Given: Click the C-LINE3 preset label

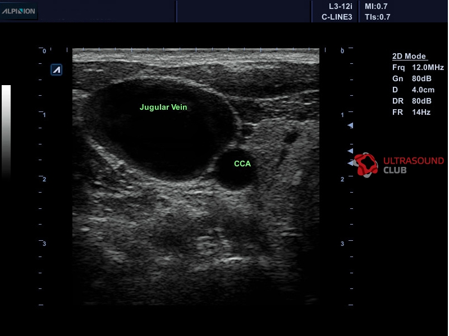Looking at the screenshot, I should (x=337, y=17).
